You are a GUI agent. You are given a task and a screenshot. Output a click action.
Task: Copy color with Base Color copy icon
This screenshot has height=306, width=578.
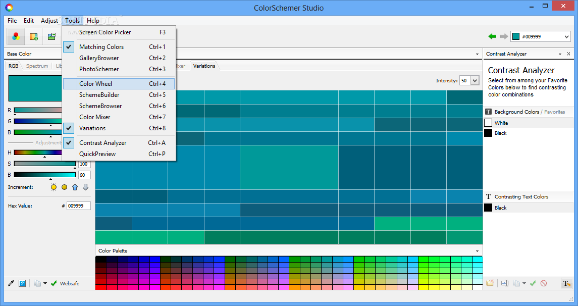(37, 283)
